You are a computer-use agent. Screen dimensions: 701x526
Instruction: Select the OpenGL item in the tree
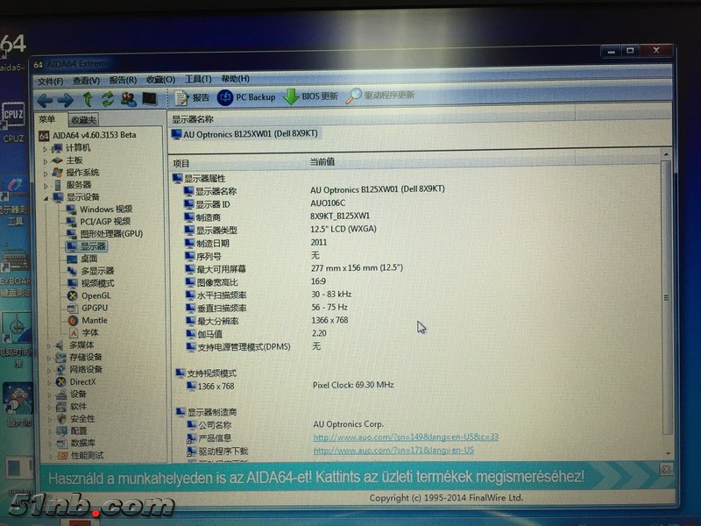point(96,295)
